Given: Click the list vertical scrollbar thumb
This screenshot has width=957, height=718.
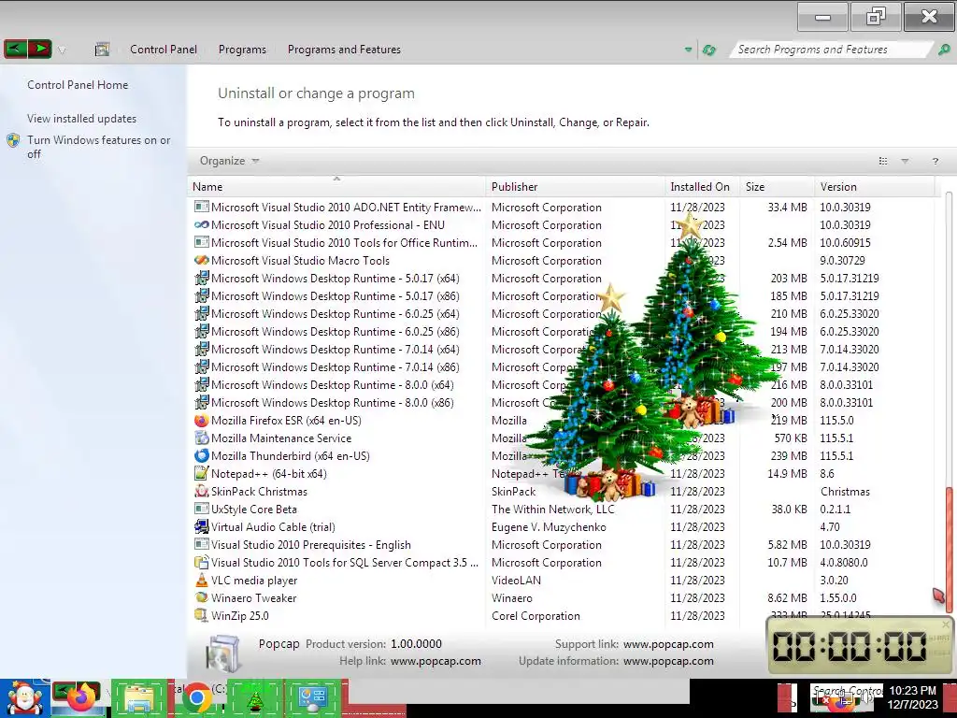Looking at the screenshot, I should coord(949,550).
